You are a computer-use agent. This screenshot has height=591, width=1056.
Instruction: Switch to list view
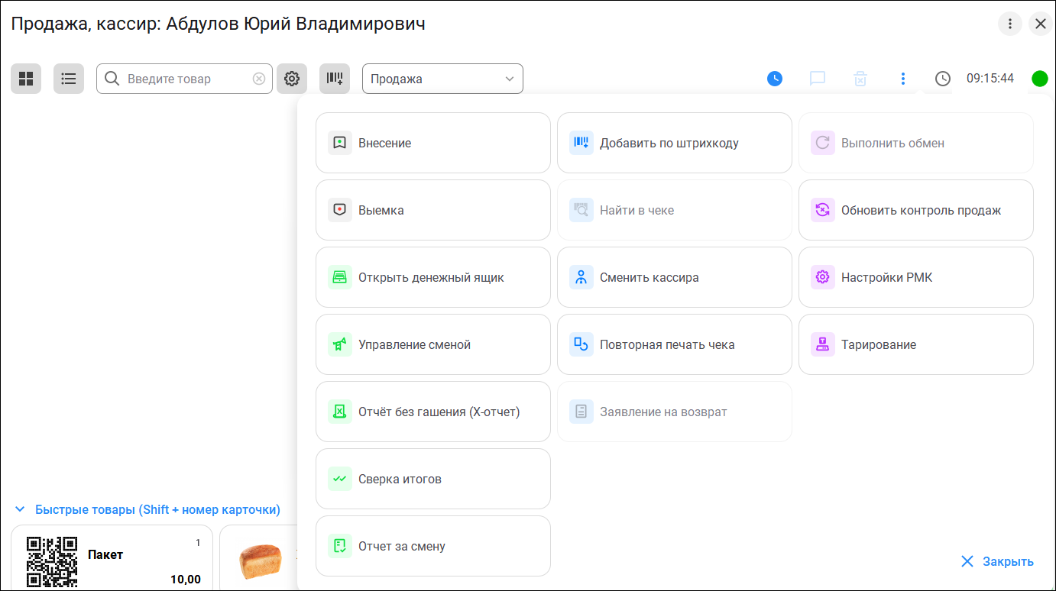69,79
